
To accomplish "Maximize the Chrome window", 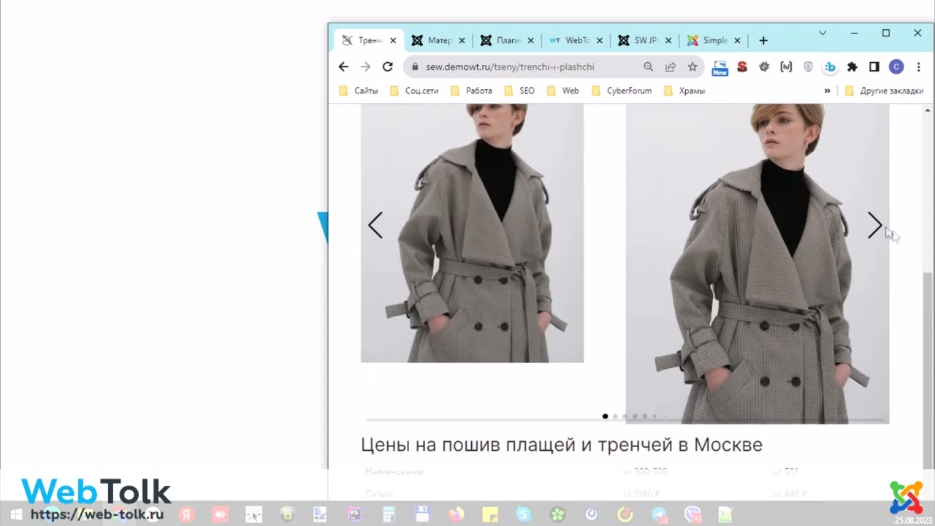I will pyautogui.click(x=886, y=33).
